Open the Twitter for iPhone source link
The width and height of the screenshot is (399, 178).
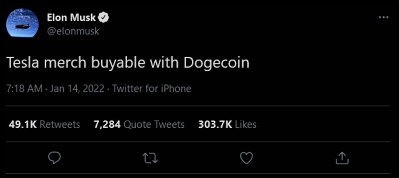click(x=152, y=89)
